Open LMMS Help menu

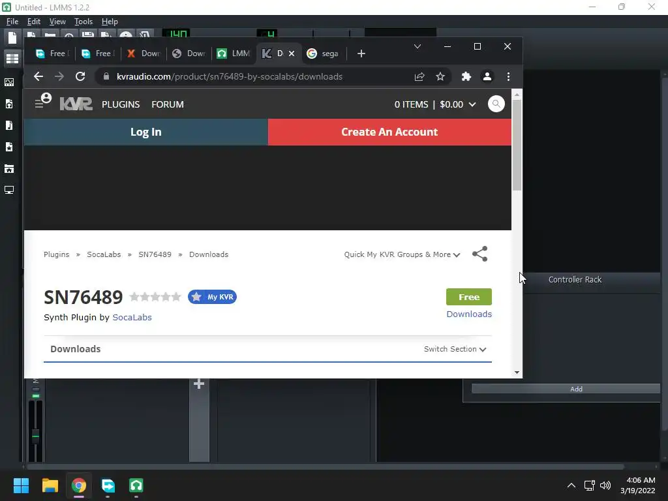[110, 22]
